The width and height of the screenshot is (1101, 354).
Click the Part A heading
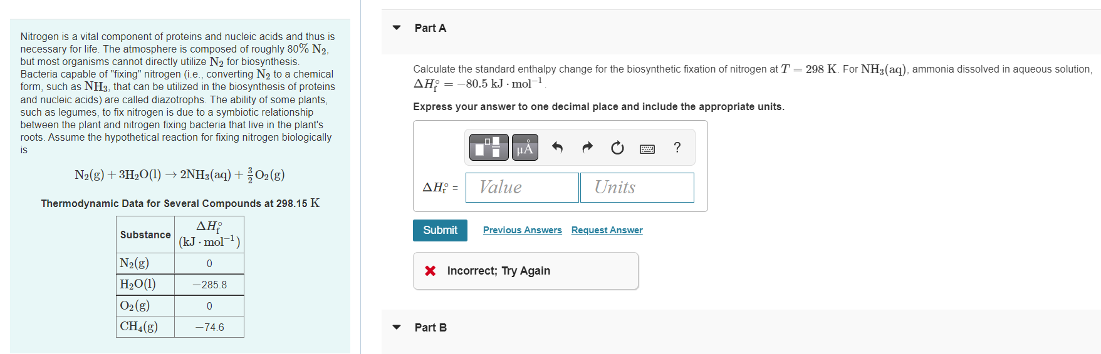tap(430, 28)
